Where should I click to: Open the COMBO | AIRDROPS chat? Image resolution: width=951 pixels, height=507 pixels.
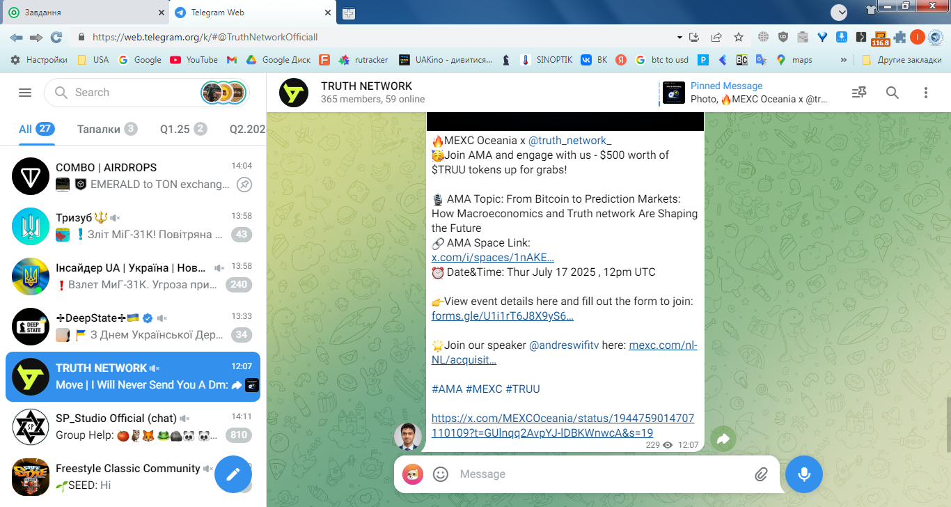(x=133, y=176)
